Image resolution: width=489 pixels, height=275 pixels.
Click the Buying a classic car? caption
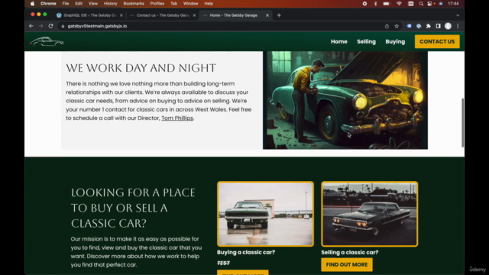click(x=246, y=252)
